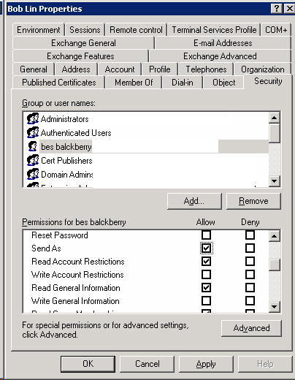Screen dimensions: 295x380
Task: Open the Advanced security settings button
Action: (x=251, y=328)
